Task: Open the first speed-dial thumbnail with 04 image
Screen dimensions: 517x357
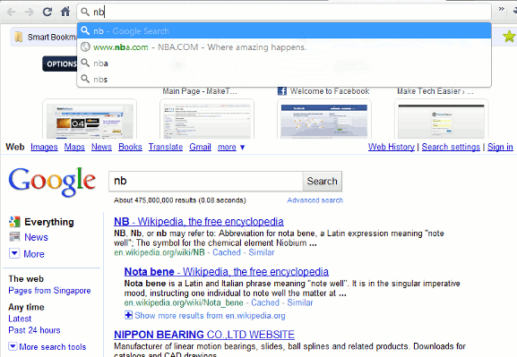Action: (x=90, y=119)
